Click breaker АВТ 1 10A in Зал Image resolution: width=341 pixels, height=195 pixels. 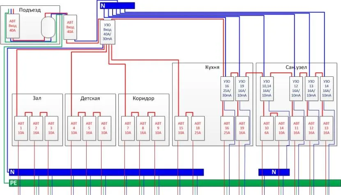coord(21,128)
